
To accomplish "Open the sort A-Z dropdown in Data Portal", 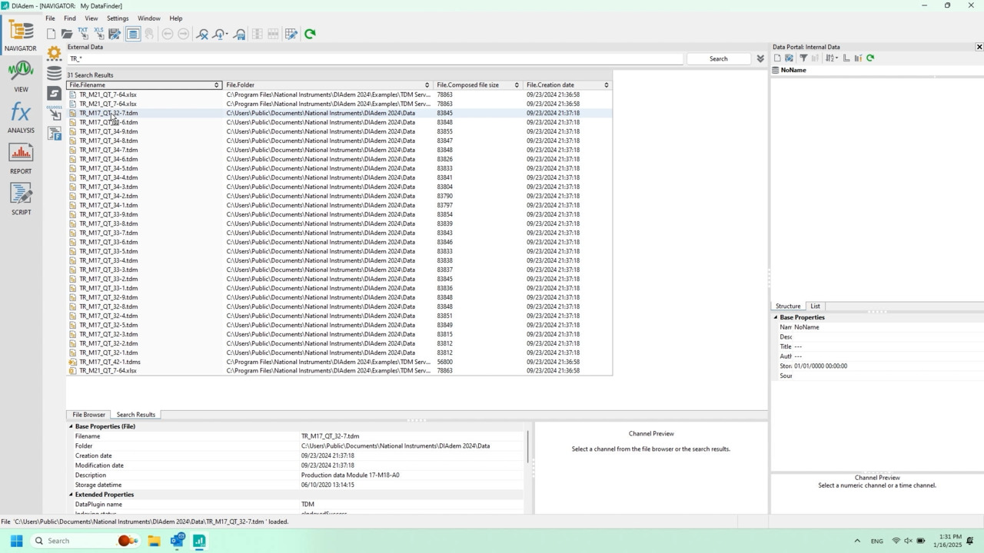I will coord(830,58).
